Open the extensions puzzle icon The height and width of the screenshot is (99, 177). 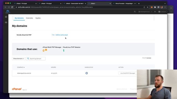click(155, 7)
